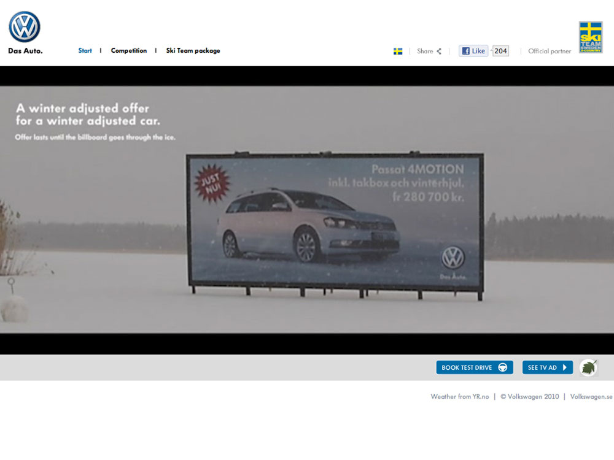Click the © Volkswagen 2010 footer text

(529, 397)
